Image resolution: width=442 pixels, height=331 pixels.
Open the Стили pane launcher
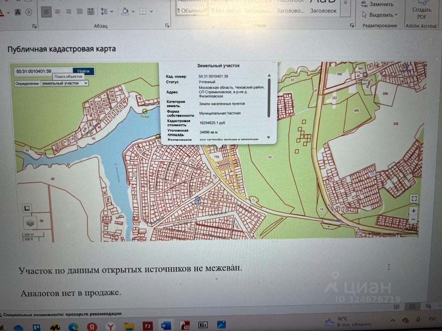[x=352, y=25]
